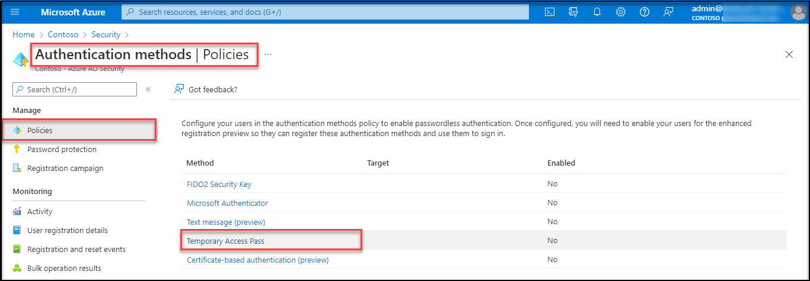The width and height of the screenshot is (810, 281).
Task: Navigate to Contoso breadcrumb link
Action: tap(63, 35)
